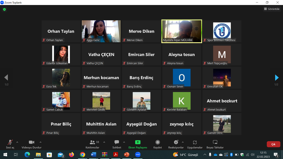Open the Sohbet chat panel
Image resolution: width=283 pixels, height=159 pixels.
pos(117,144)
